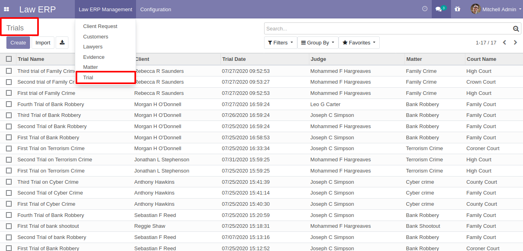Click Trials breadcrumb title
Image resolution: width=523 pixels, height=251 pixels.
tap(15, 28)
